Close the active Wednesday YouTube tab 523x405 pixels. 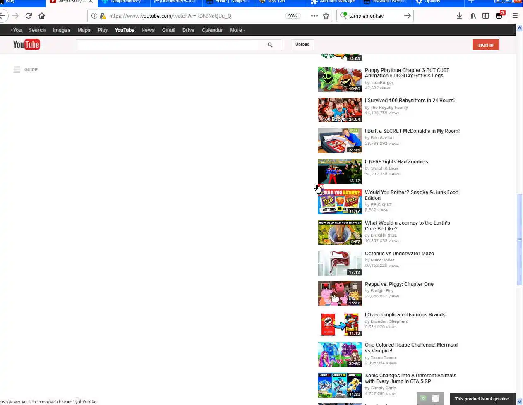pyautogui.click(x=91, y=2)
